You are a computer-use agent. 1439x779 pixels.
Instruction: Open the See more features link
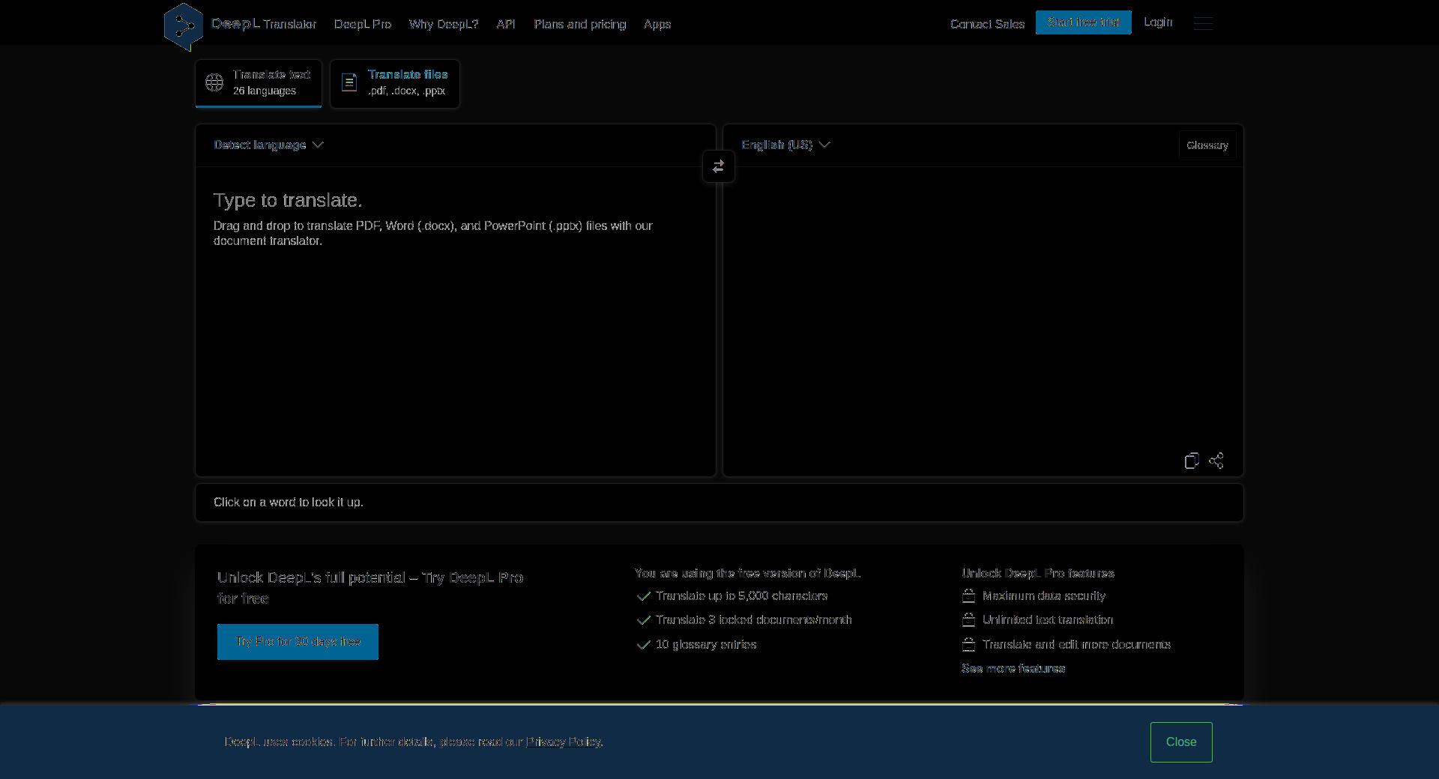pos(1013,669)
